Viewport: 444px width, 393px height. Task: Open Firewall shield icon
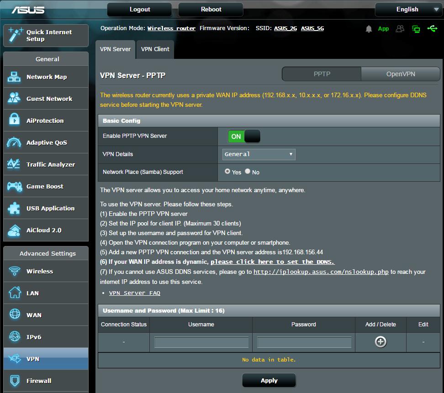[x=15, y=381]
